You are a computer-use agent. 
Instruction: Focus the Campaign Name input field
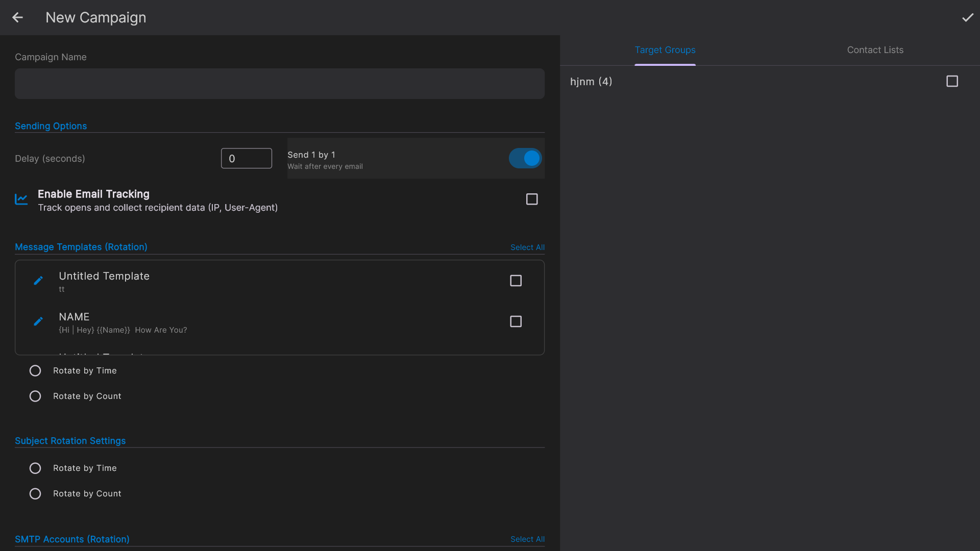(x=280, y=84)
